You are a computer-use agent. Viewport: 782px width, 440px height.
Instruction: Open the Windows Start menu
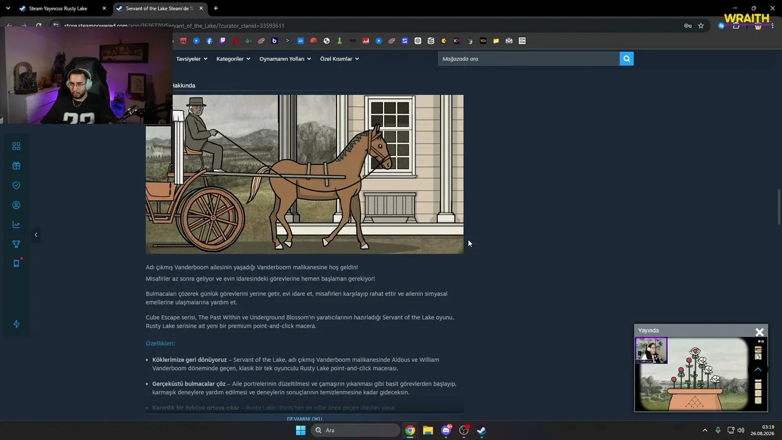point(301,430)
